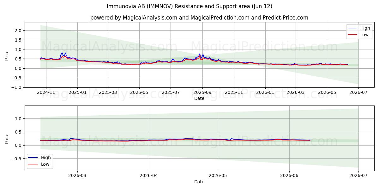Click the top chart x-axis label '2026-03'
379x189 pixels.
(296, 92)
